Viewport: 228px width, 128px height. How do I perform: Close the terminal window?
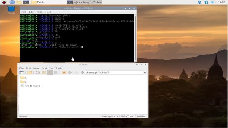[134, 9]
